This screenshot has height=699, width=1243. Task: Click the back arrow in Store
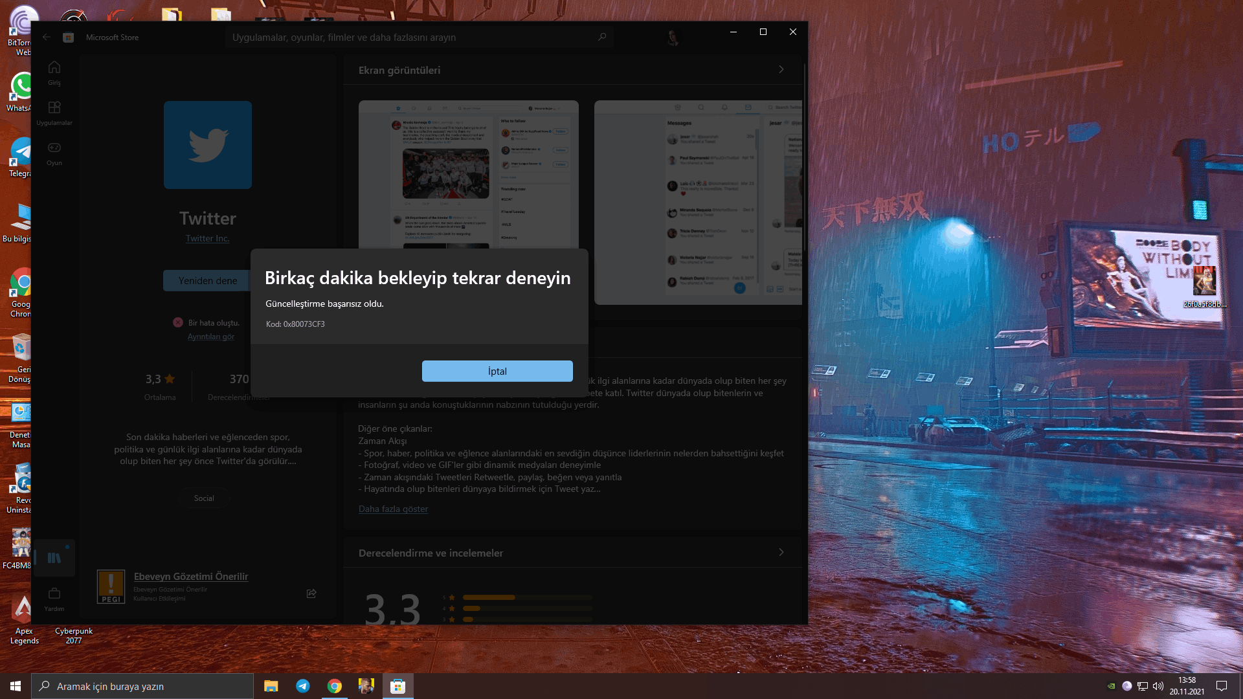(x=47, y=38)
